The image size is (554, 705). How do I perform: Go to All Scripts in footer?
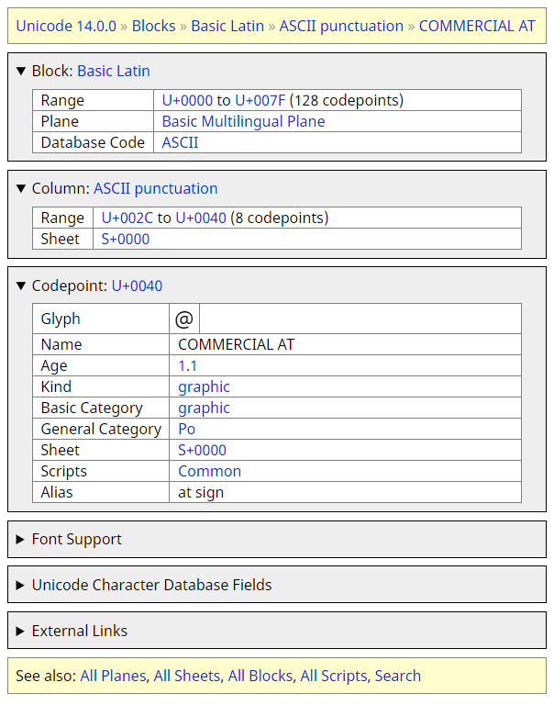point(334,677)
